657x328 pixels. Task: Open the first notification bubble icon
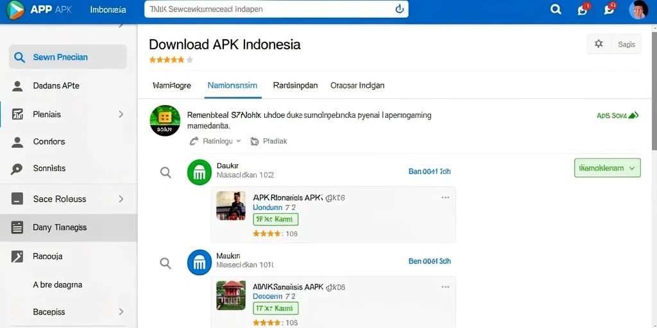[x=583, y=9]
